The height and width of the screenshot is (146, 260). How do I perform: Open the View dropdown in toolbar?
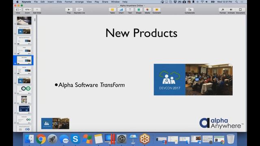[x=18, y=10]
